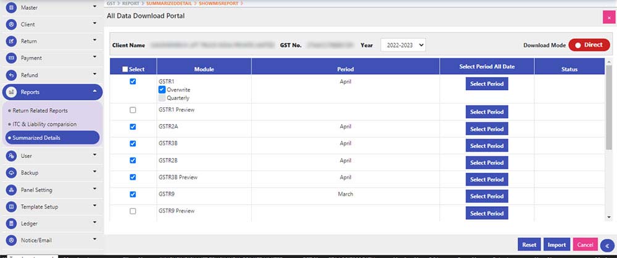Click the Return sidebar icon
Screen dimensions: 617x258
[10, 41]
